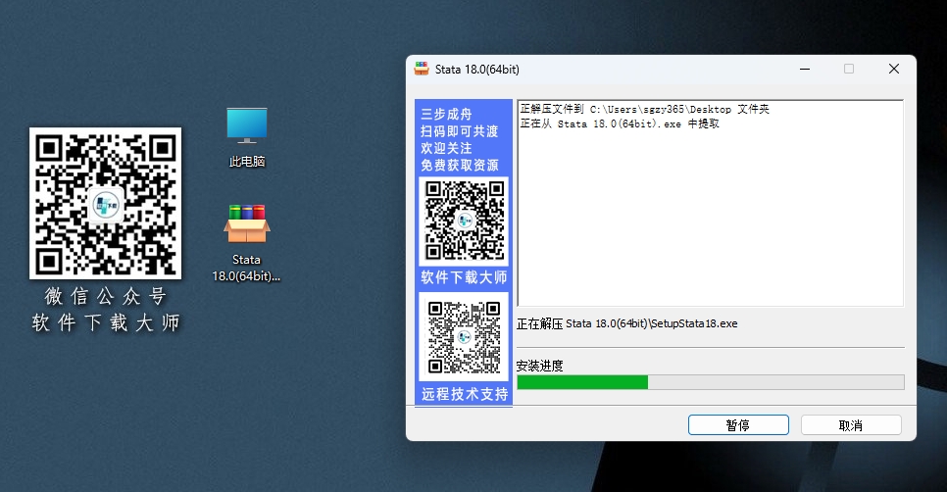The image size is (947, 492).
Task: Click the upper QR code in the blue sidebar
Action: (464, 221)
